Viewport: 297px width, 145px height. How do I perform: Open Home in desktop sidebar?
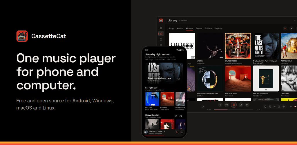[161, 28]
